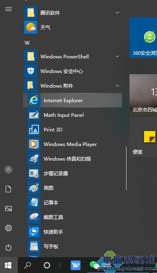Launch the WordPad (写字板) icon
157x273 pixels.
pos(34,247)
